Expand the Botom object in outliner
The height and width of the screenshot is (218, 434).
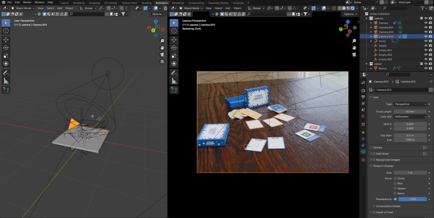(371, 68)
